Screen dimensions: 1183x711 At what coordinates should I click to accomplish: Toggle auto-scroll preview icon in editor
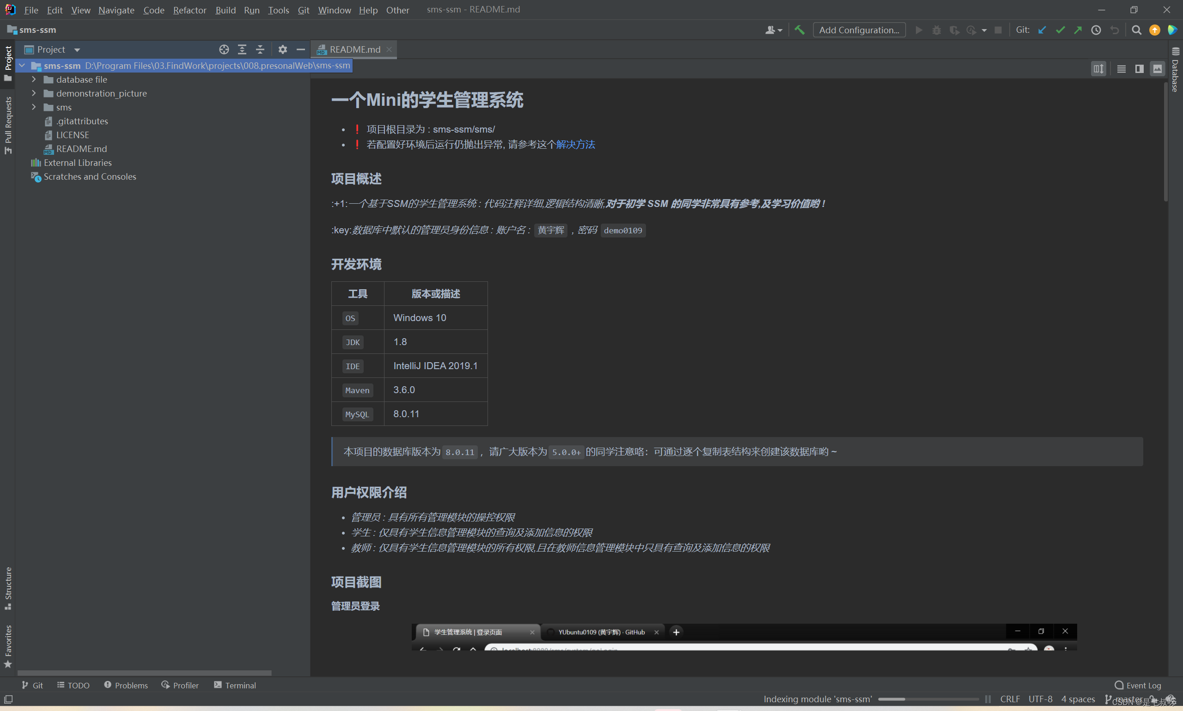coord(1098,69)
